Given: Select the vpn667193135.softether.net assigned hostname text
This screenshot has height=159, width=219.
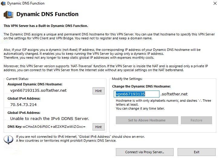Looking at the screenshot, I should tap(38, 90).
